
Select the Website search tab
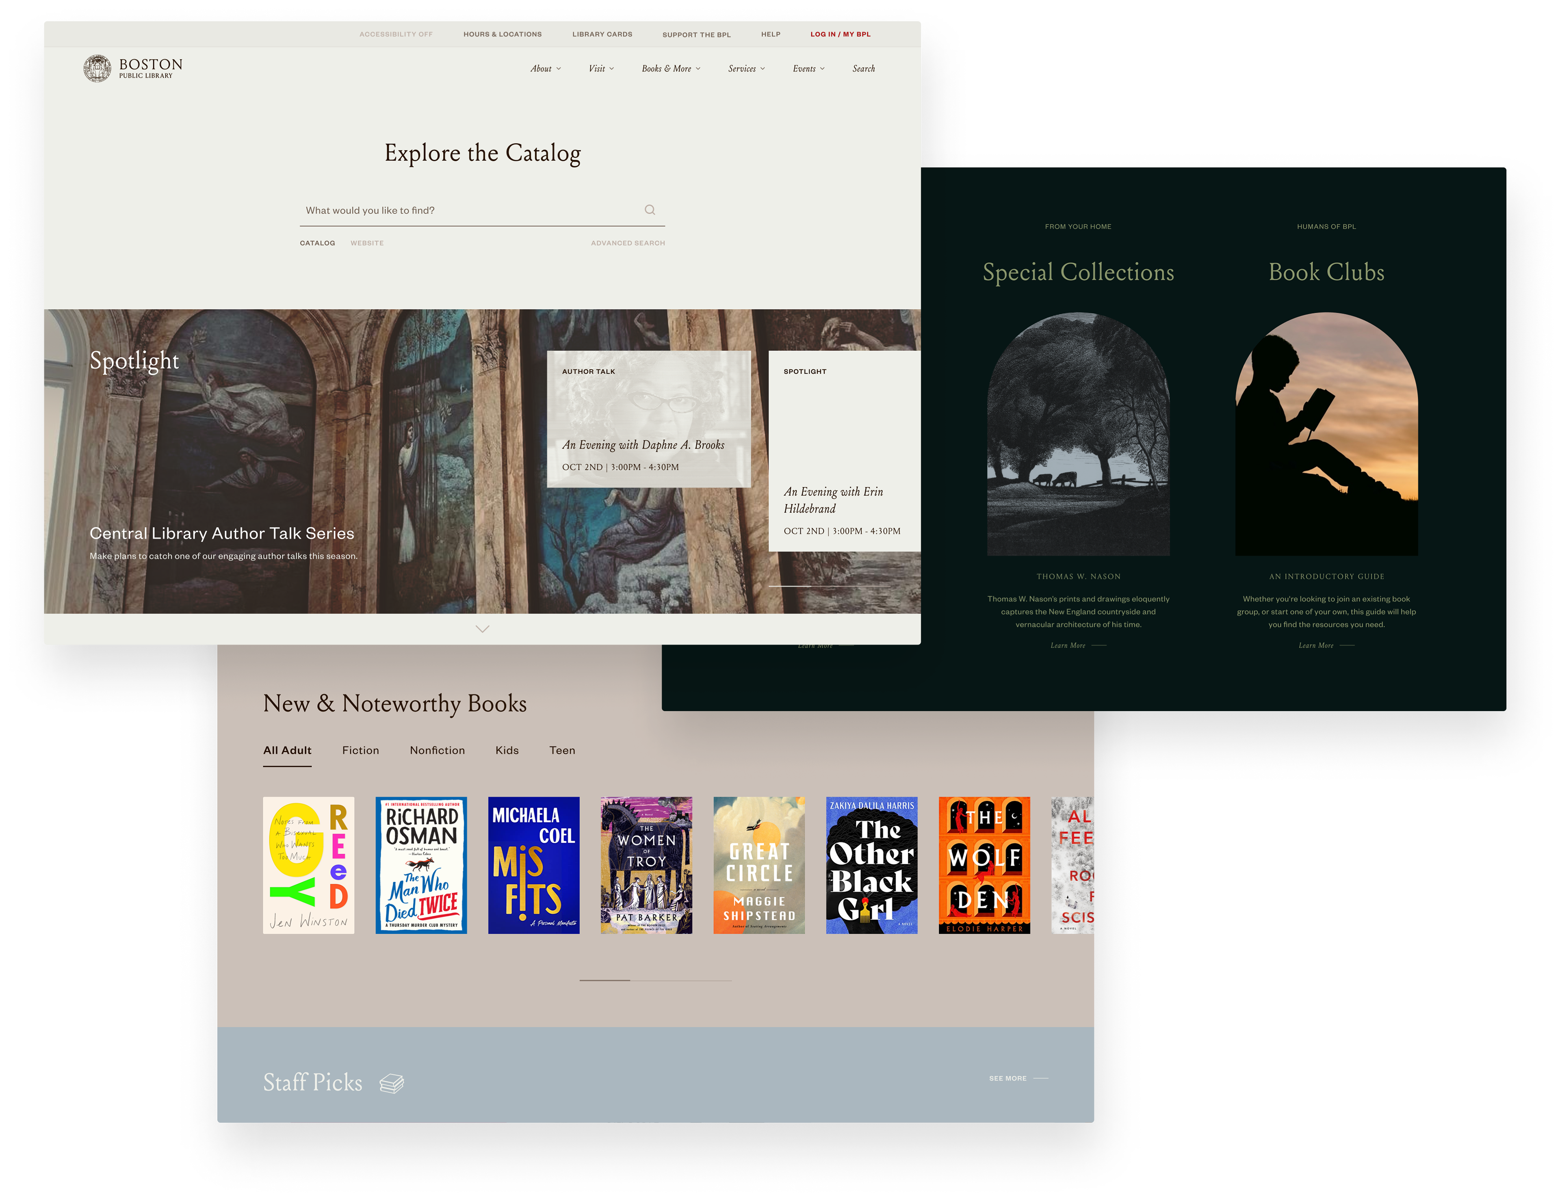(x=367, y=243)
